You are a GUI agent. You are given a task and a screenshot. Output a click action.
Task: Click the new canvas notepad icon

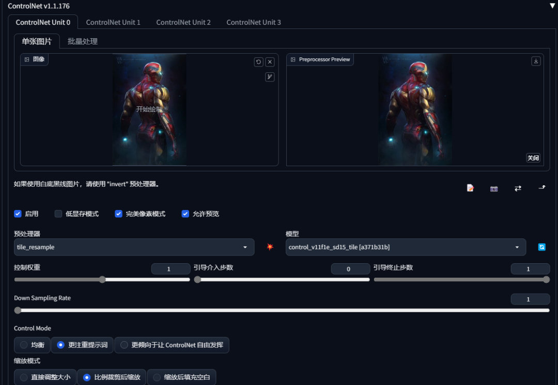(471, 188)
